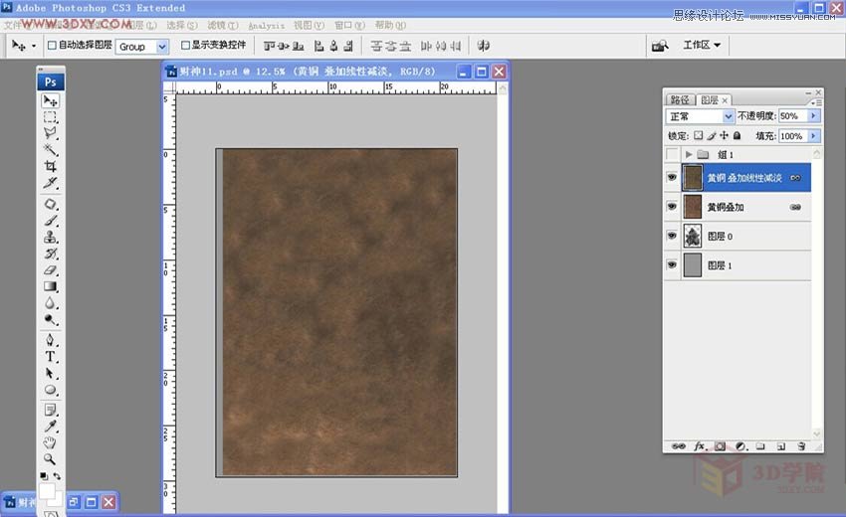Click the add layer mask button

pos(720,445)
